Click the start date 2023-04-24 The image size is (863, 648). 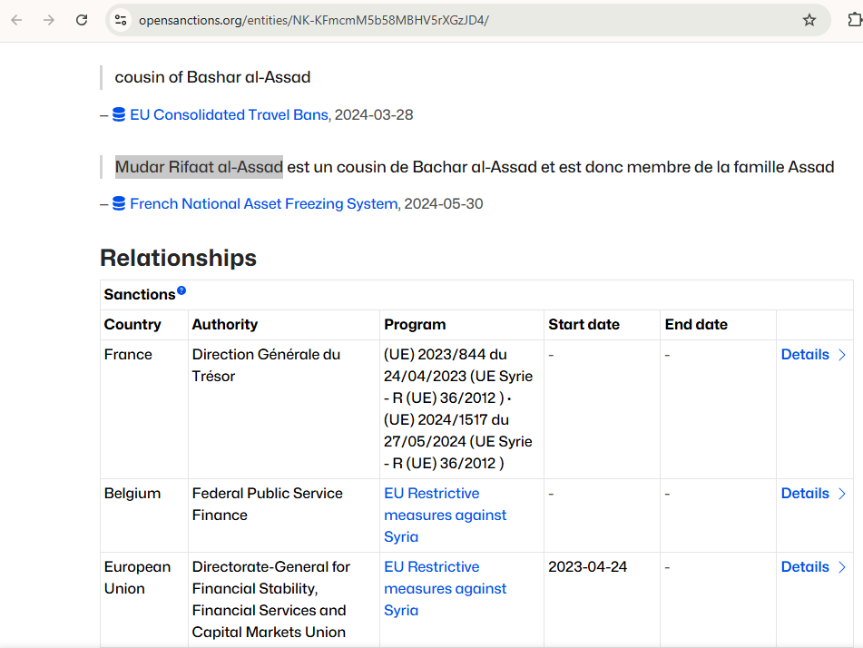(587, 566)
